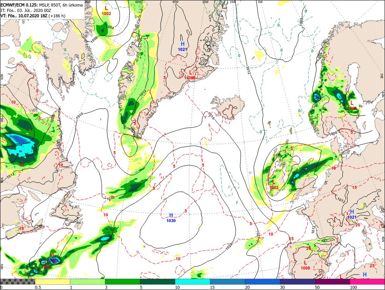Select the dark purple 30 to 50 legend swatch
Screen dimensions: 385x290
point(297,282)
